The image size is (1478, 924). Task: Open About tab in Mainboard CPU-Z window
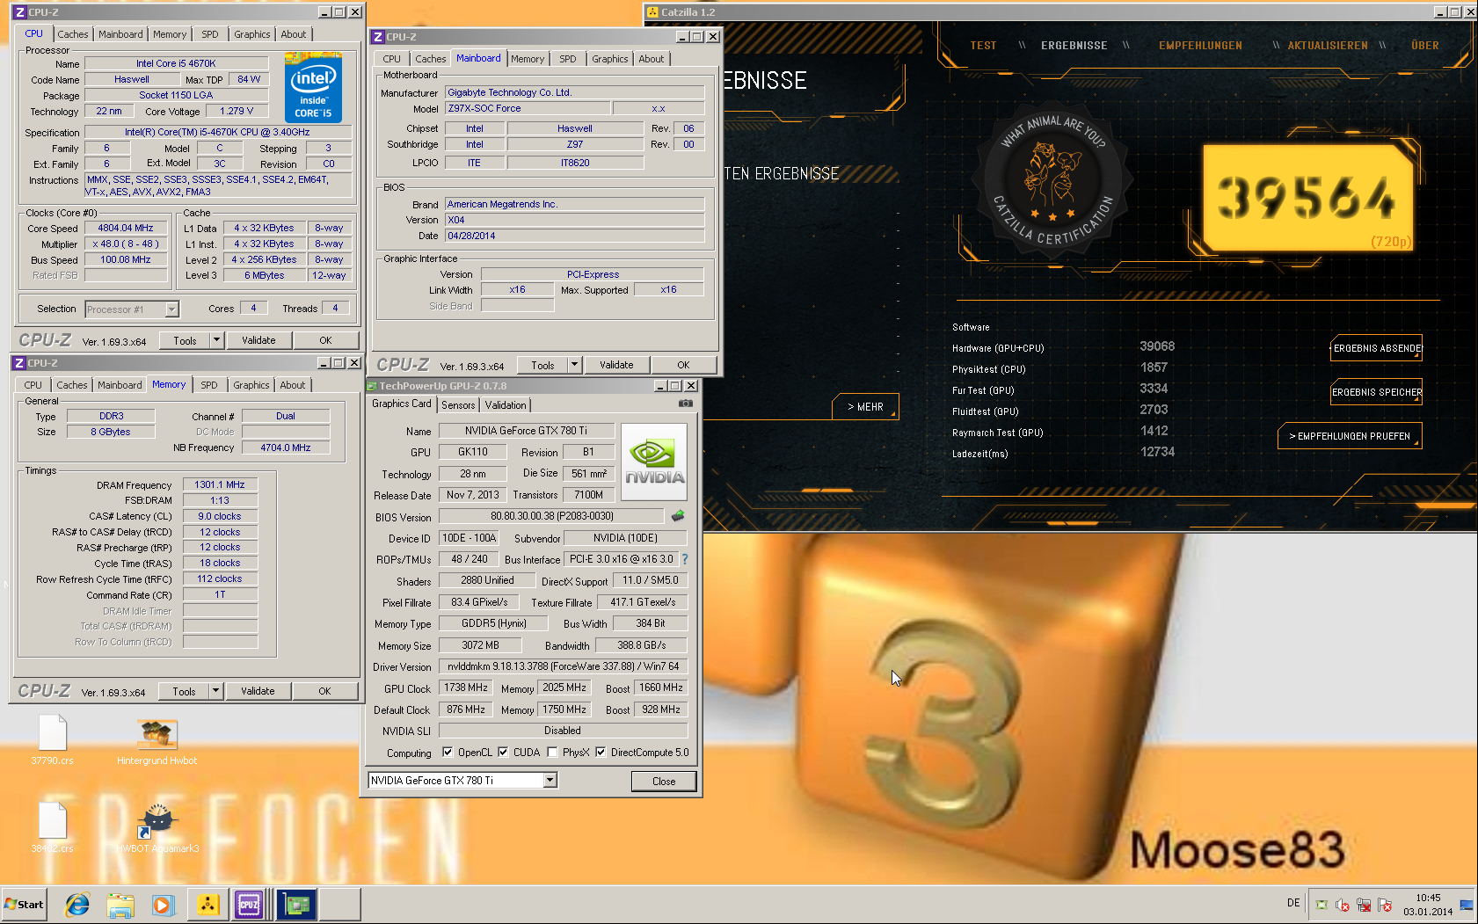652,59
